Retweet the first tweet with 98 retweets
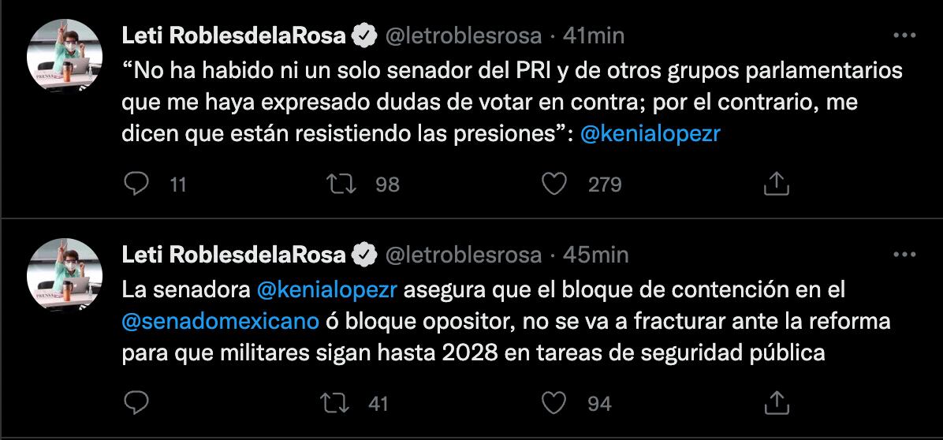 [340, 184]
